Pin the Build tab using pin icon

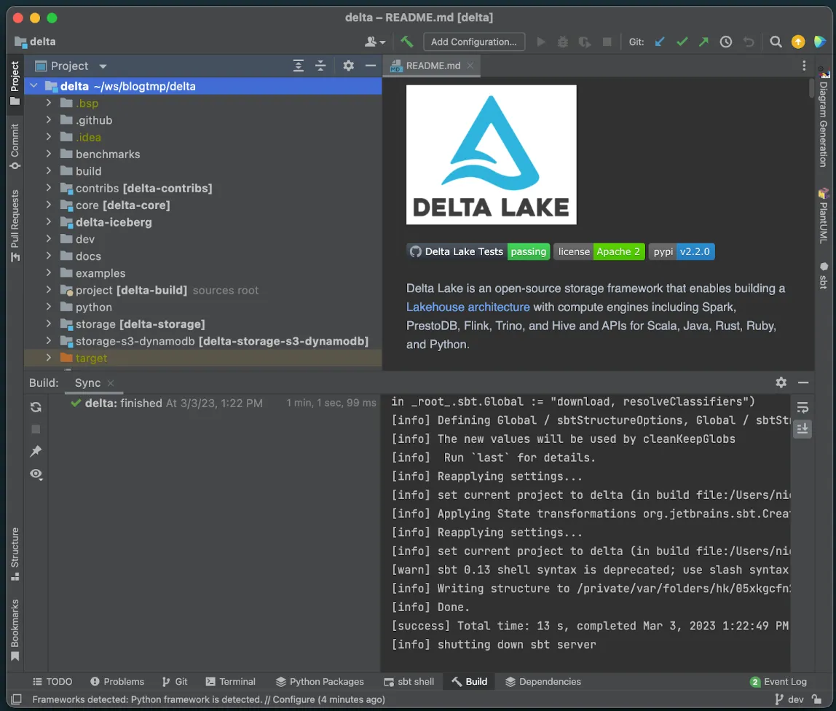[36, 452]
